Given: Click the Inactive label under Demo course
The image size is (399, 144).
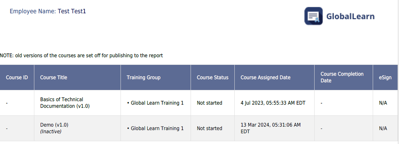Looking at the screenshot, I should pyautogui.click(x=51, y=131).
